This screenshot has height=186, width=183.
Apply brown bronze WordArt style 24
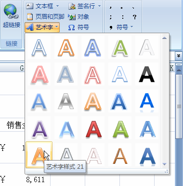click(120, 155)
